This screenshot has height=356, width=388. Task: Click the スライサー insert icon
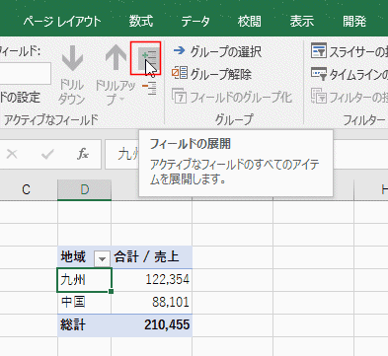tap(319, 50)
